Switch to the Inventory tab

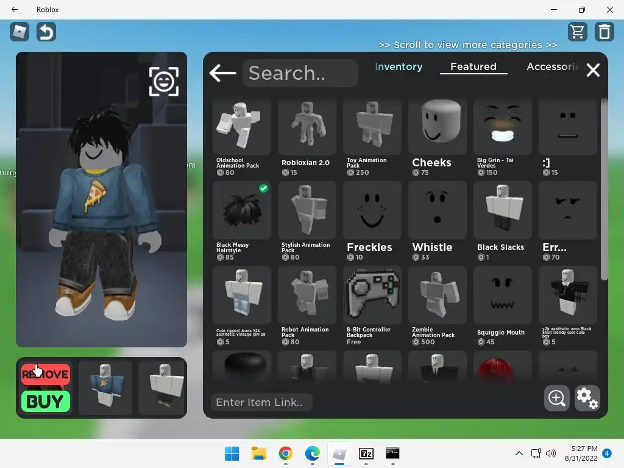pyautogui.click(x=399, y=67)
